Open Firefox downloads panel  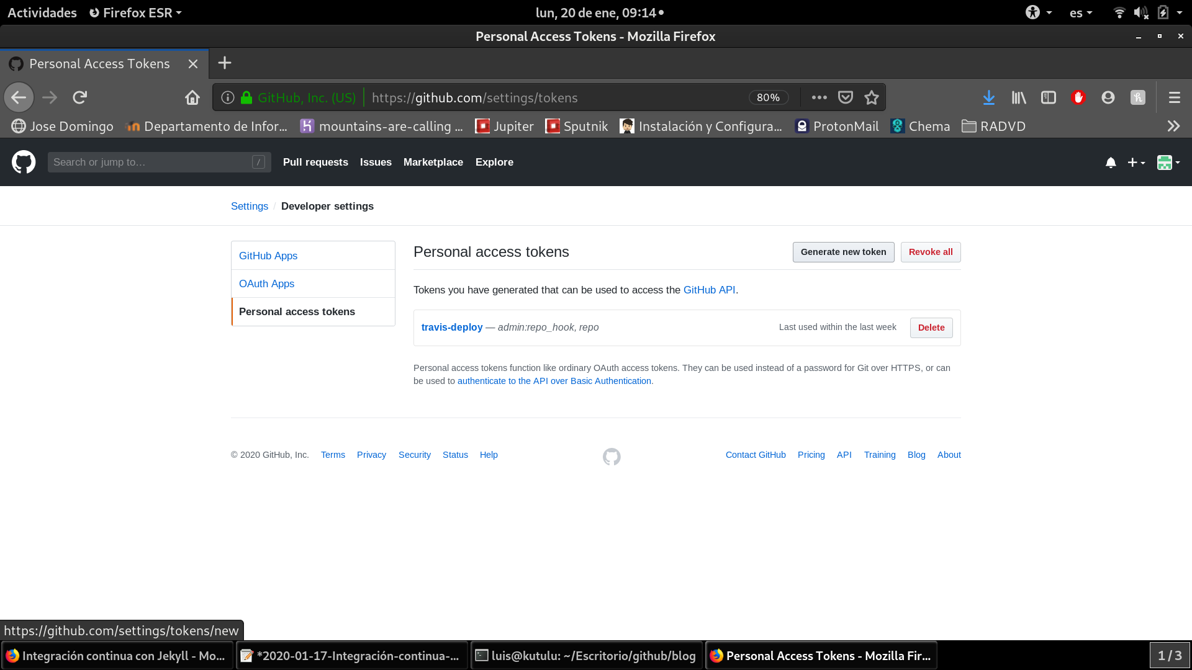pyautogui.click(x=989, y=97)
